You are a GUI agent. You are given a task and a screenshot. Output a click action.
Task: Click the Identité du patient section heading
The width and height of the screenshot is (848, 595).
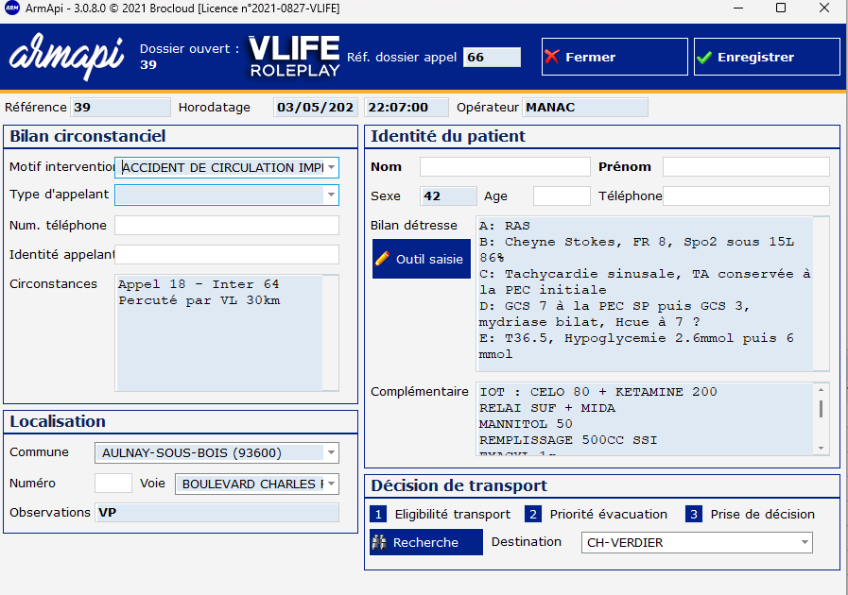pyautogui.click(x=448, y=136)
